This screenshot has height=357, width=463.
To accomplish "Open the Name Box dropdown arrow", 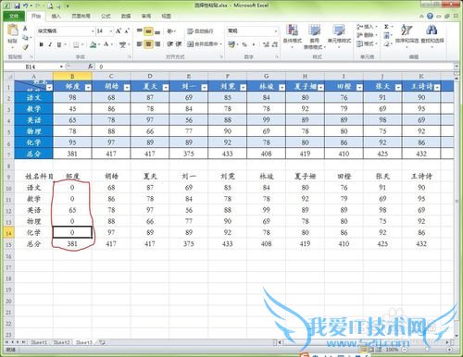I will (61, 67).
